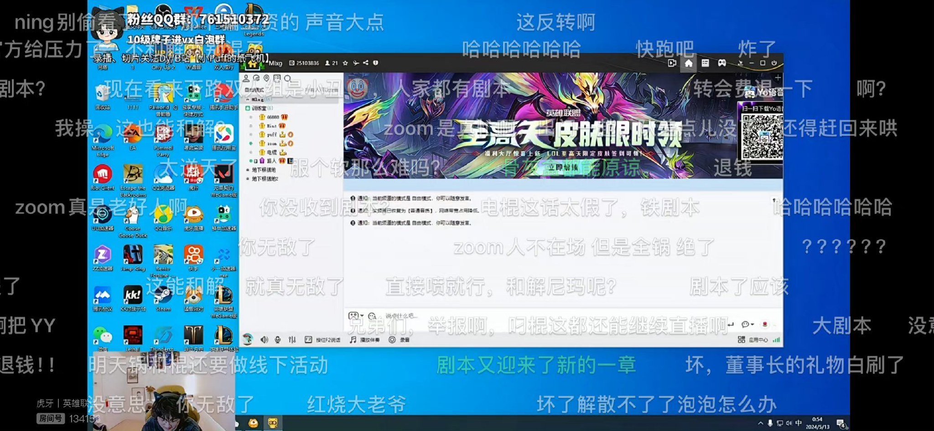Click the 播放伴奏 music note icon

354,340
